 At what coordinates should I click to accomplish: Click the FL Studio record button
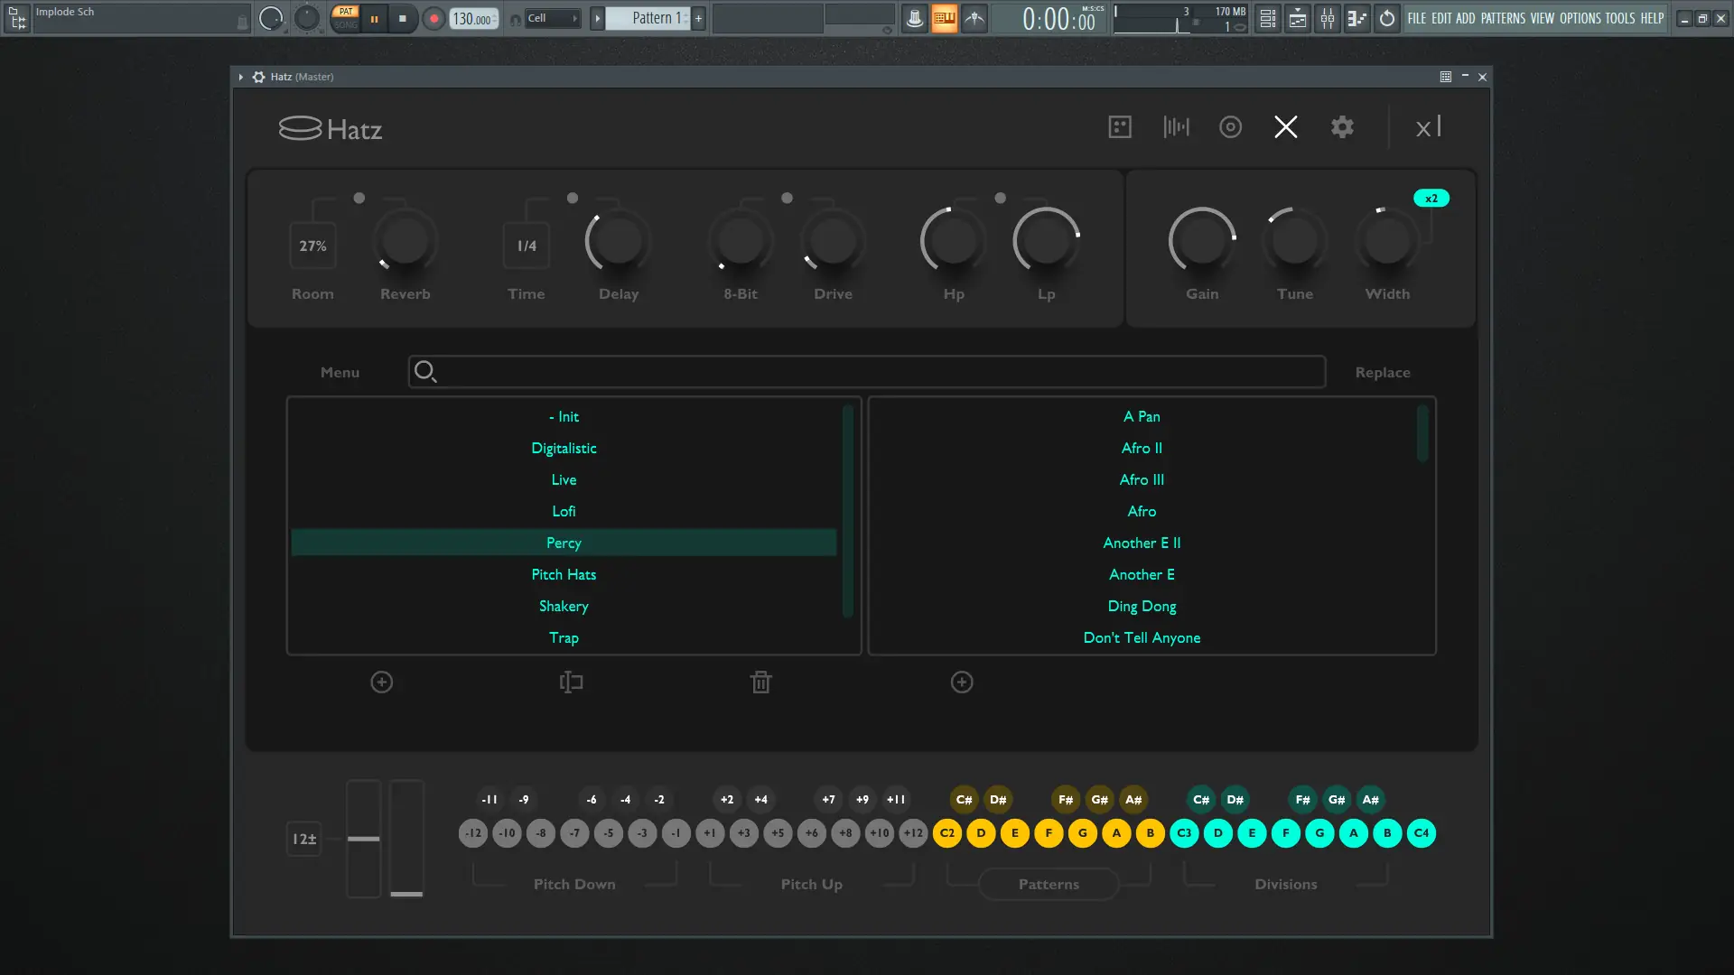pos(433,18)
